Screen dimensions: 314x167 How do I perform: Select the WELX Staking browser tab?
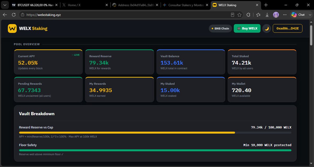[x=235, y=5]
